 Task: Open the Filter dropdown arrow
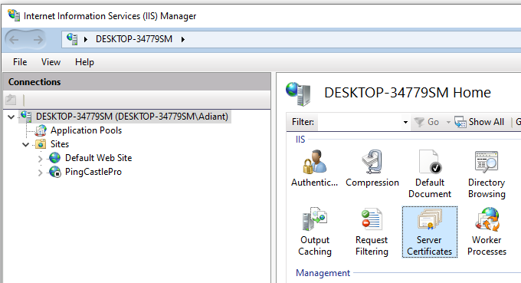(x=405, y=123)
